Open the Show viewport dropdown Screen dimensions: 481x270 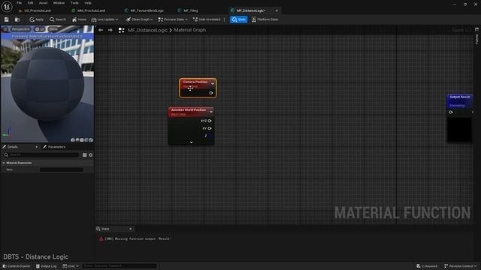53,29
